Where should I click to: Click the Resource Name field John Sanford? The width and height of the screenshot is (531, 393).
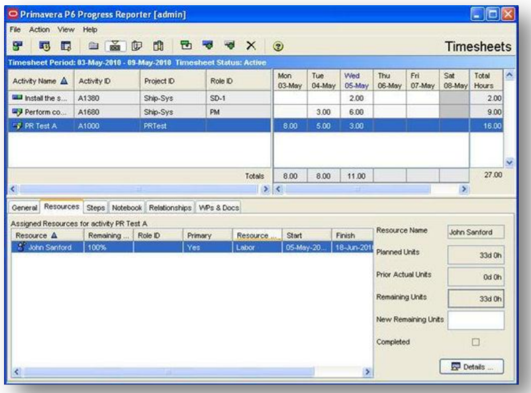click(x=476, y=232)
